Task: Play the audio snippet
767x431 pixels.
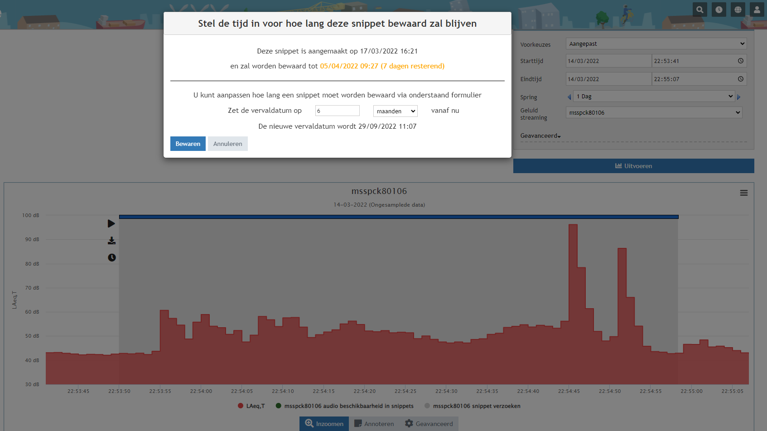Action: [x=111, y=223]
